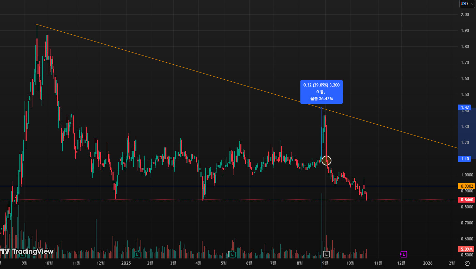Open the white E earnings marker at 9월
Screen dimensions: 476x269
[326, 254]
